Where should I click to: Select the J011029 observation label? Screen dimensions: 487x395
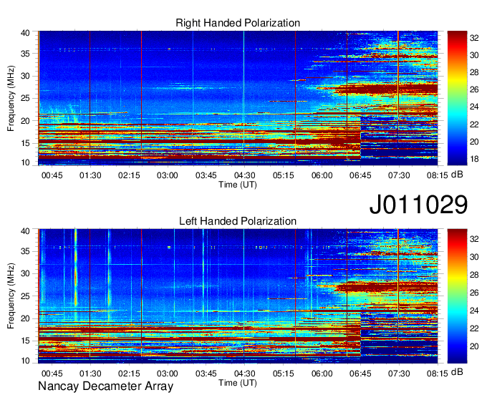click(x=418, y=204)
